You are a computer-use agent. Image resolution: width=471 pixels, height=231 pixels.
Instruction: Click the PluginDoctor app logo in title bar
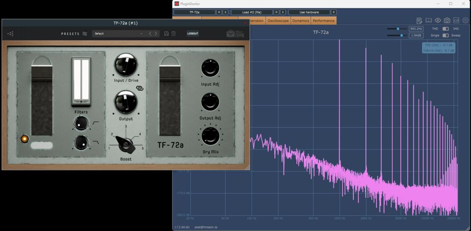177,4
